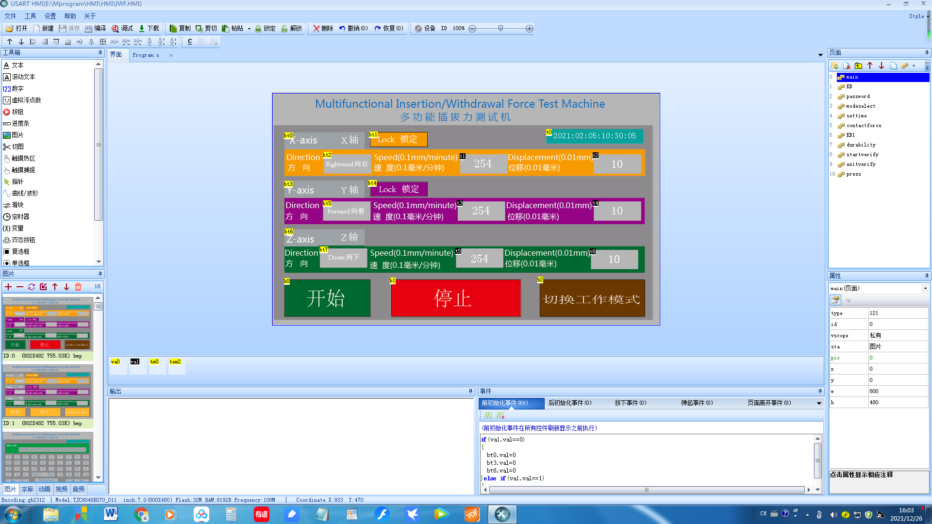Delete the selection with 删除

(323, 29)
